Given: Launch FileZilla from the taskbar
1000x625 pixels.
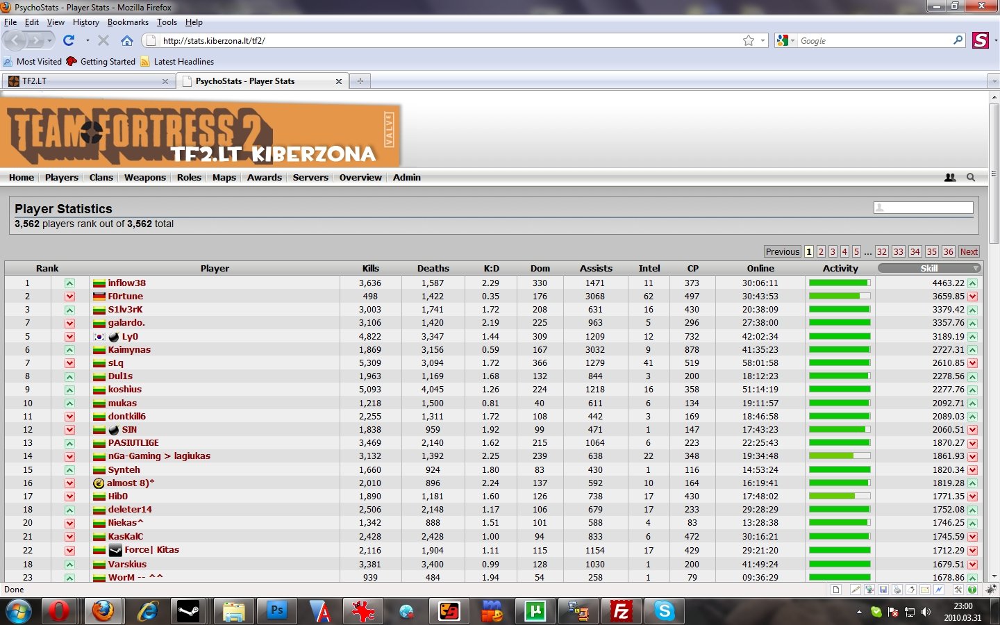Looking at the screenshot, I should click(x=621, y=611).
